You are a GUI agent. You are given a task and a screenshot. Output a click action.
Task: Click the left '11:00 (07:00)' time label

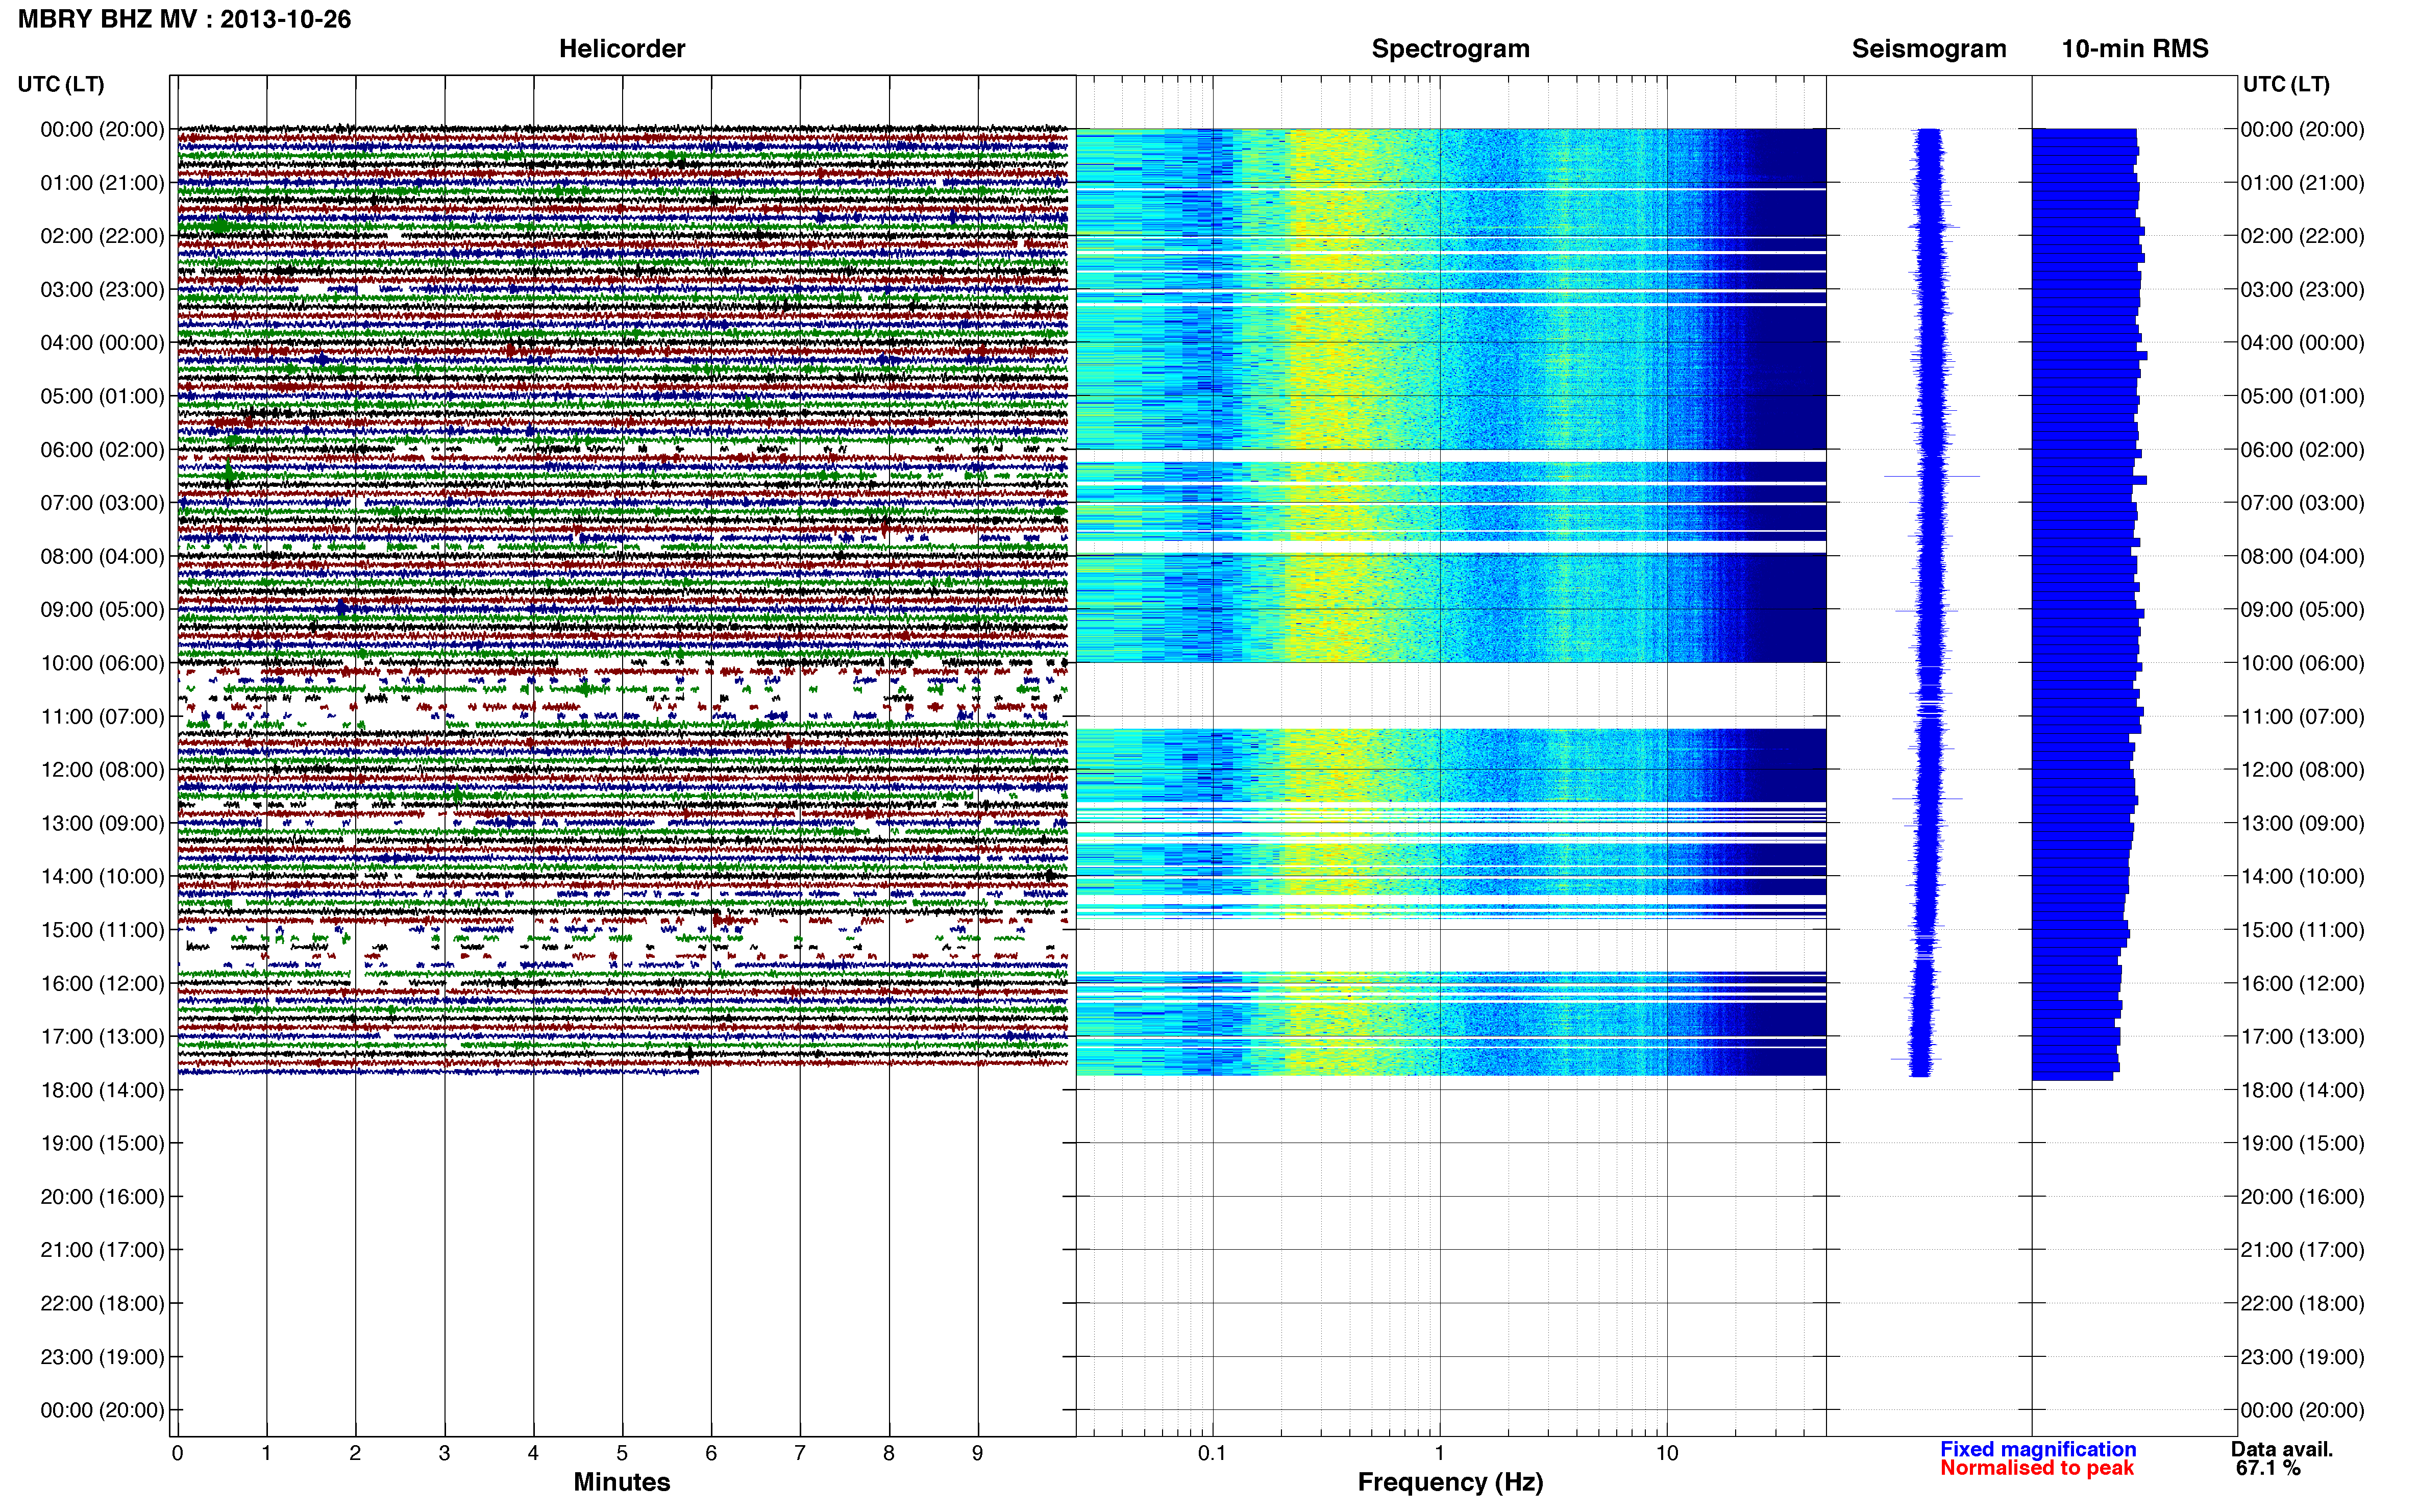[x=102, y=717]
